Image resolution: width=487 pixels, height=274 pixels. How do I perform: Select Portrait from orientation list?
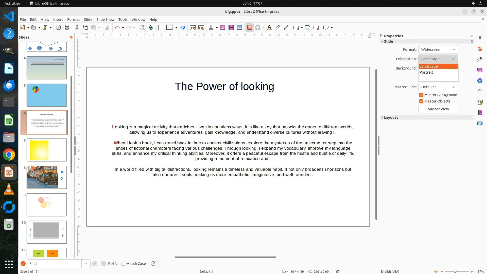coord(426,72)
